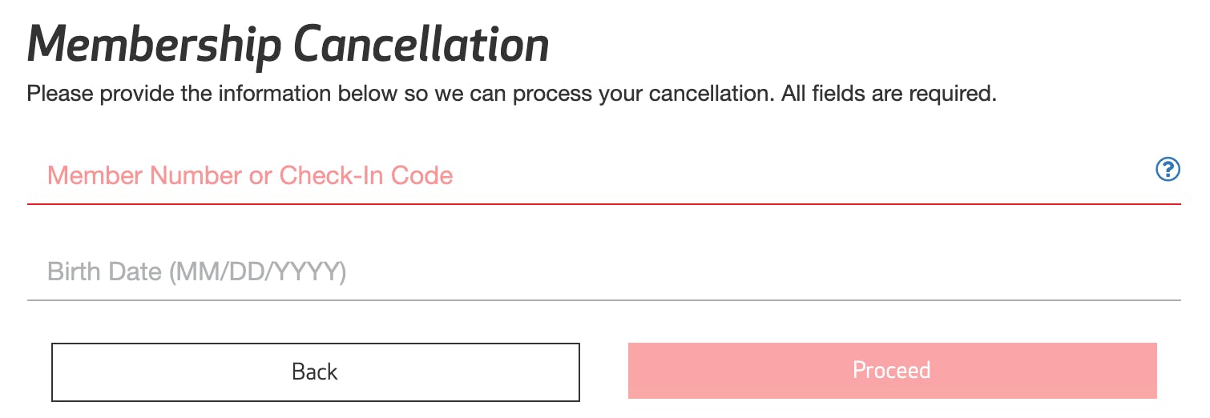1210x418 pixels.
Task: Click the Membership Cancellation heading
Action: pyautogui.click(x=288, y=45)
